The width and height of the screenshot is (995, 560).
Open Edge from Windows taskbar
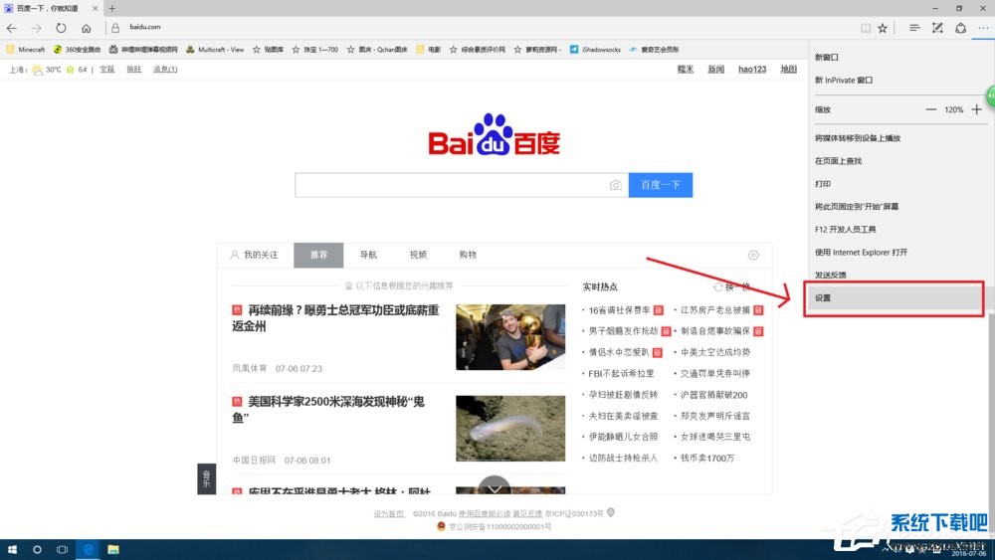click(88, 549)
